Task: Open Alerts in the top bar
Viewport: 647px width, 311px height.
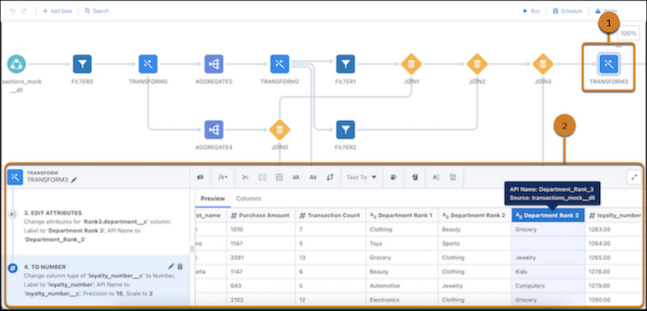Action: point(607,11)
